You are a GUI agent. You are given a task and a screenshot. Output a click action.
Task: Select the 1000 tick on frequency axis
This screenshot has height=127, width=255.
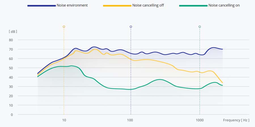tap(200, 120)
